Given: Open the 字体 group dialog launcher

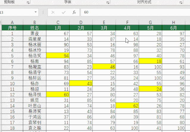Looking at the screenshot, I should 108,2.
